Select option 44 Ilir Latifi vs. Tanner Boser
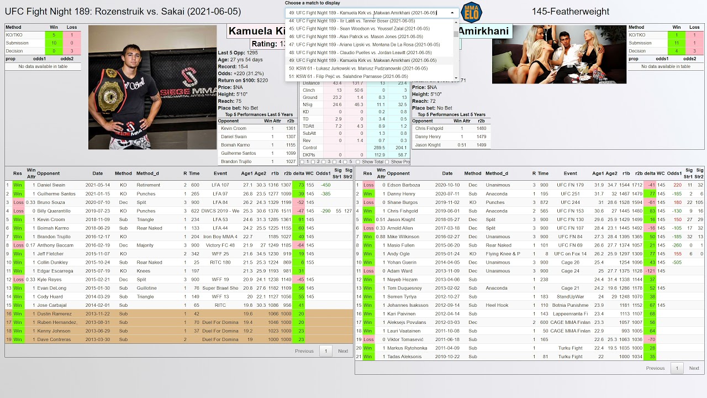The width and height of the screenshot is (707, 398). click(x=370, y=20)
